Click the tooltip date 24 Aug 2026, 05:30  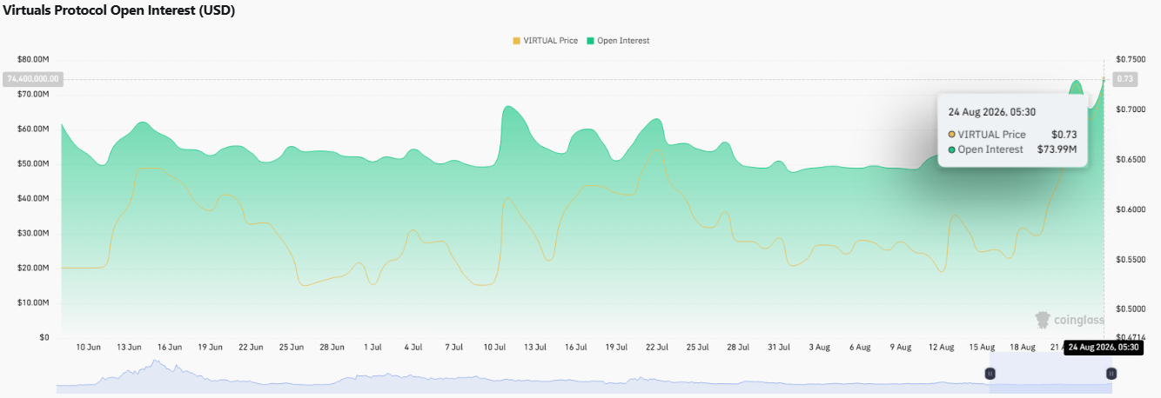pyautogui.click(x=991, y=112)
